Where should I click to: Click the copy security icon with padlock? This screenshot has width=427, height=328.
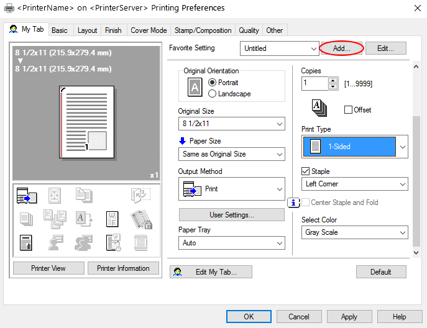(141, 219)
